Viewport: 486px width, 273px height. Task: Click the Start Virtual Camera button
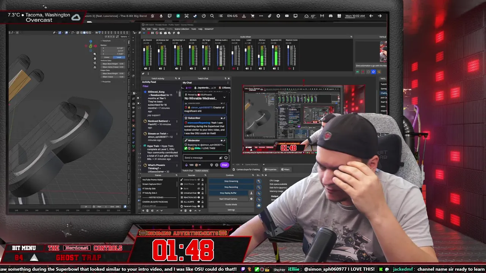point(228,199)
